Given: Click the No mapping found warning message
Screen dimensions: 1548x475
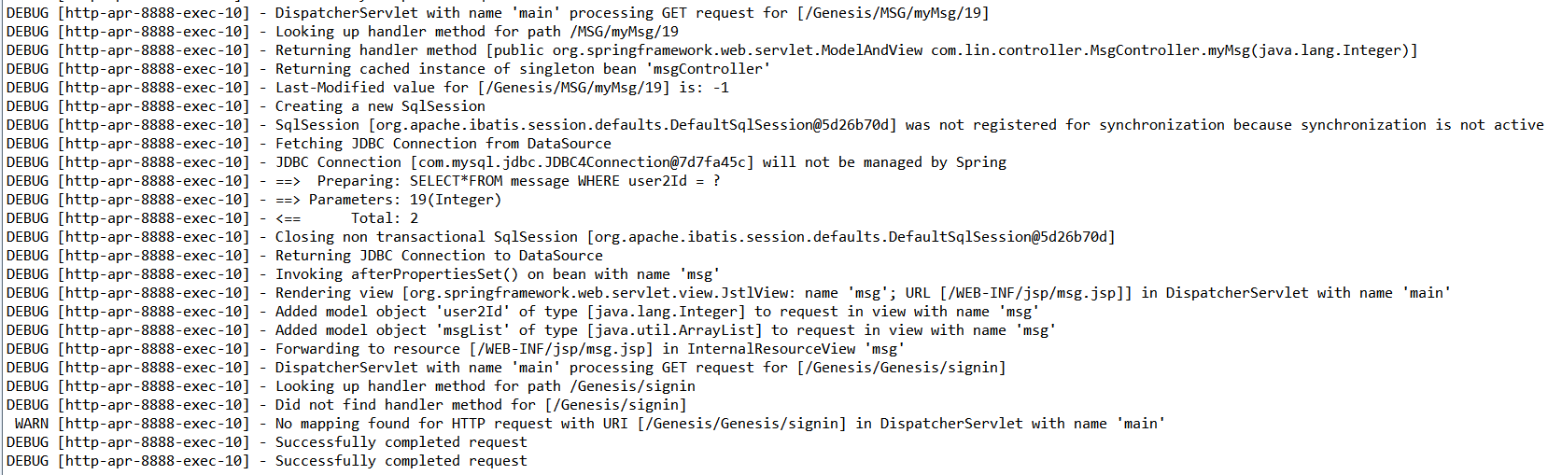Looking at the screenshot, I should tap(720, 424).
